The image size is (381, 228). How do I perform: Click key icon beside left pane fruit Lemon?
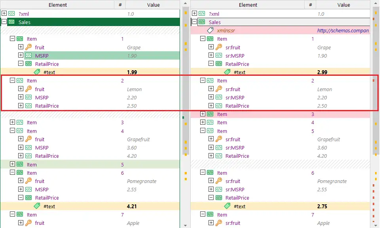[28, 89]
